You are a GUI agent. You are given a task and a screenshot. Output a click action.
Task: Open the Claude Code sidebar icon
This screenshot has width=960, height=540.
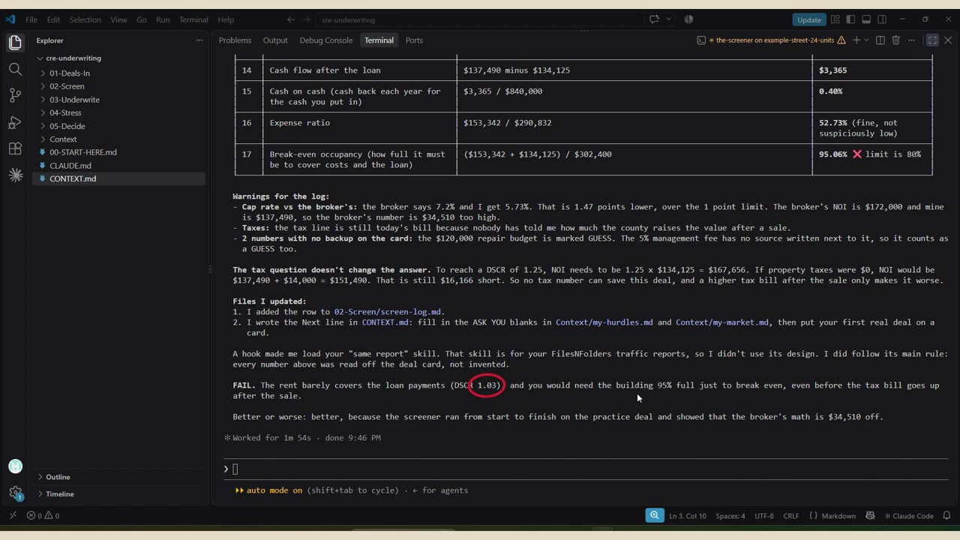pos(15,175)
